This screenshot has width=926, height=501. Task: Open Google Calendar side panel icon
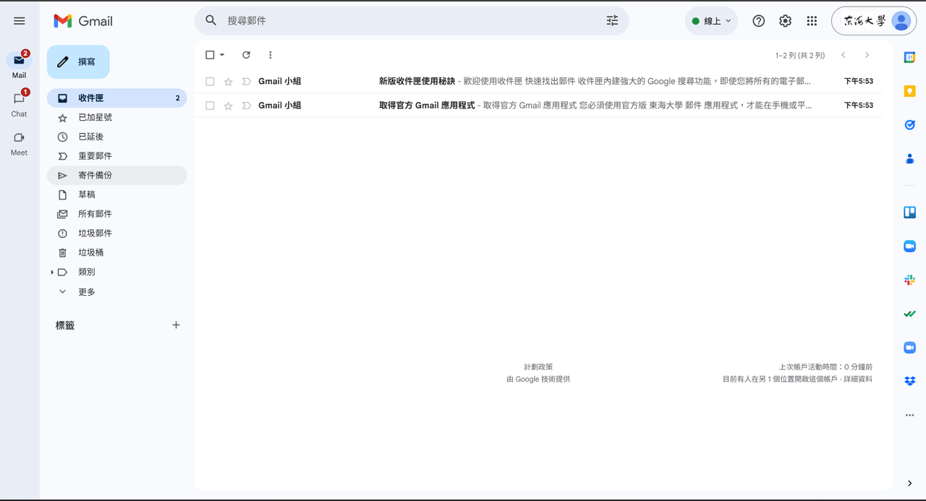pyautogui.click(x=909, y=58)
